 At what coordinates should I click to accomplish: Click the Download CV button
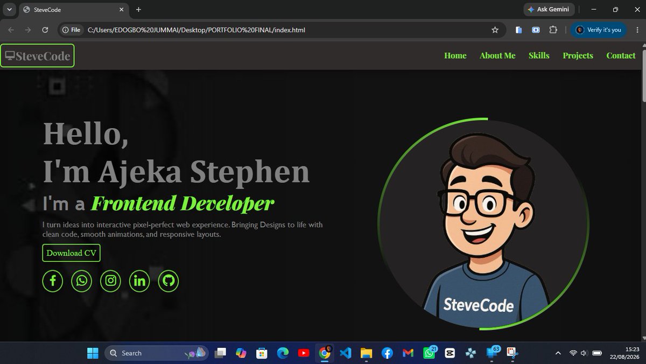pos(71,253)
